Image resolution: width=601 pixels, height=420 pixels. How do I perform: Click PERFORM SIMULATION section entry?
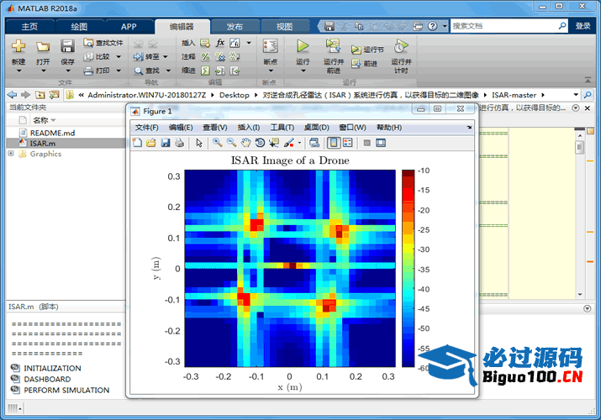(66, 390)
